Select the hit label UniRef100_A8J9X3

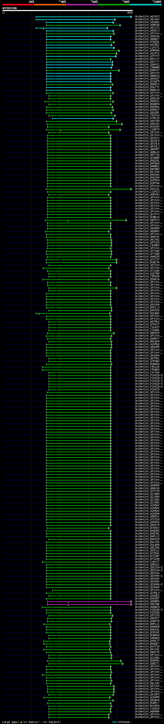147,17
